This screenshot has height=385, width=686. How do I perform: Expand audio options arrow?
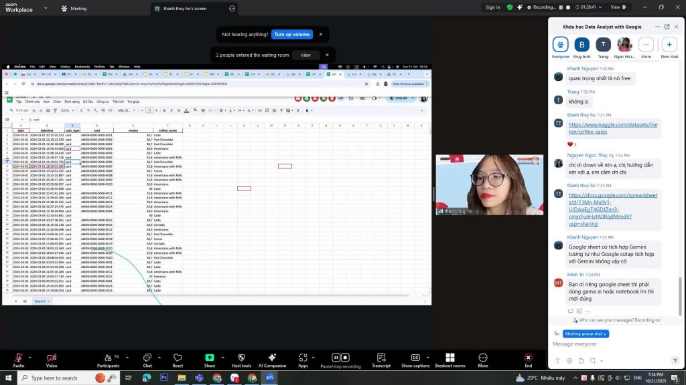click(29, 358)
